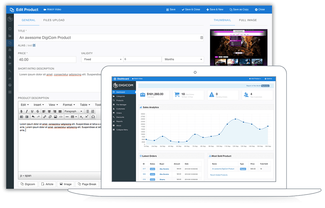The width and height of the screenshot is (325, 208).
Task: Toggle underline text formatting
Action: click(32, 111)
